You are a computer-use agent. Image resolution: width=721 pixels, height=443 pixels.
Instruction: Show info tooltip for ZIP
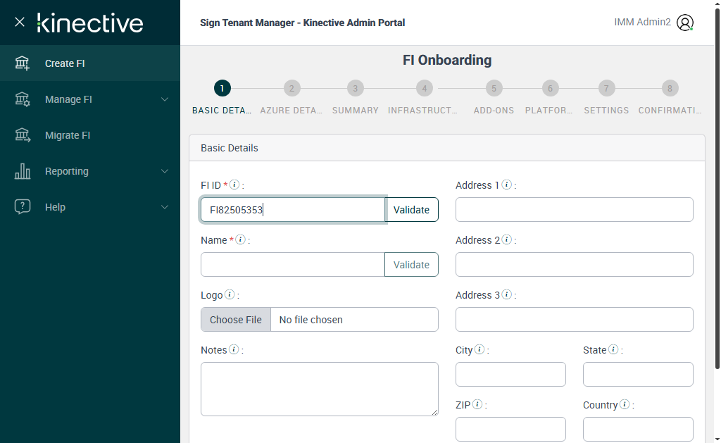477,404
